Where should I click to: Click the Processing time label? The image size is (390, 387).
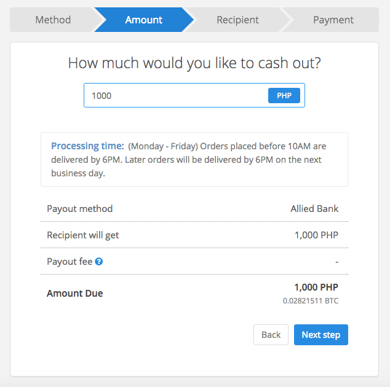click(x=87, y=146)
